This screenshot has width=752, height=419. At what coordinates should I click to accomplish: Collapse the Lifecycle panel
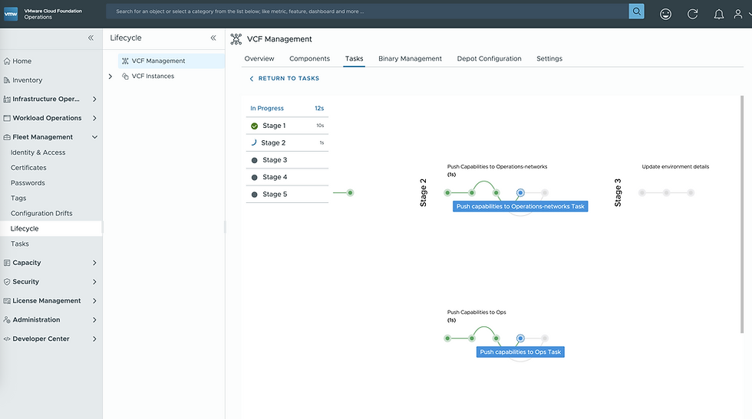coord(213,38)
